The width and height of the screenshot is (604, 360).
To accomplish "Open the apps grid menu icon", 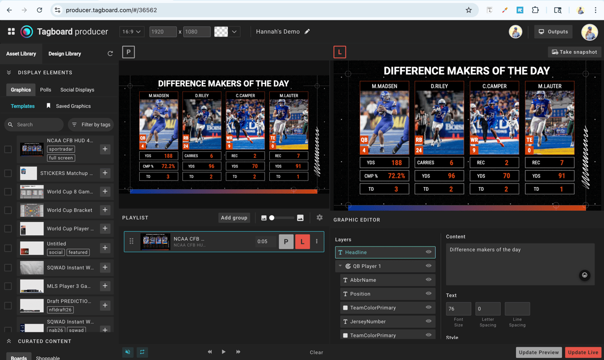I will [11, 32].
